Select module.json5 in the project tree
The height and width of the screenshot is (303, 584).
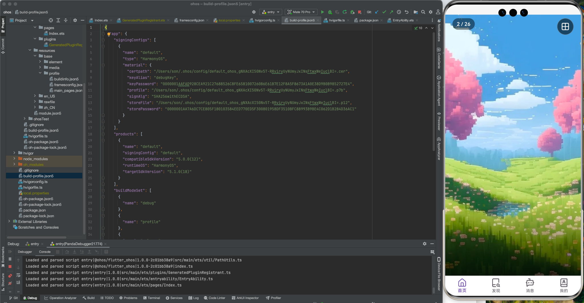(50, 113)
